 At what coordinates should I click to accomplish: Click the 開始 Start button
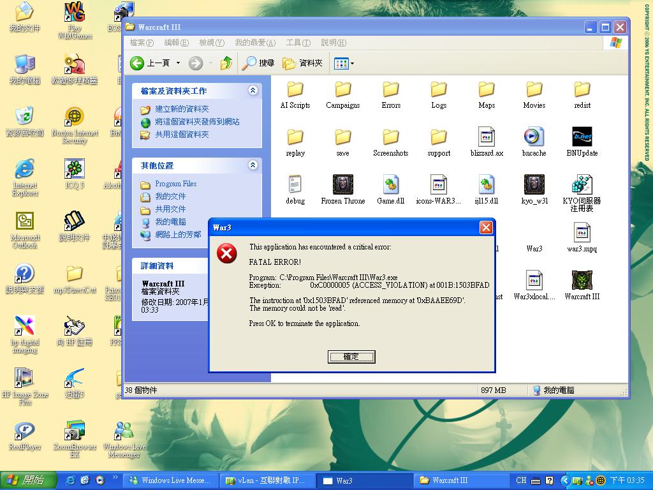click(x=28, y=480)
